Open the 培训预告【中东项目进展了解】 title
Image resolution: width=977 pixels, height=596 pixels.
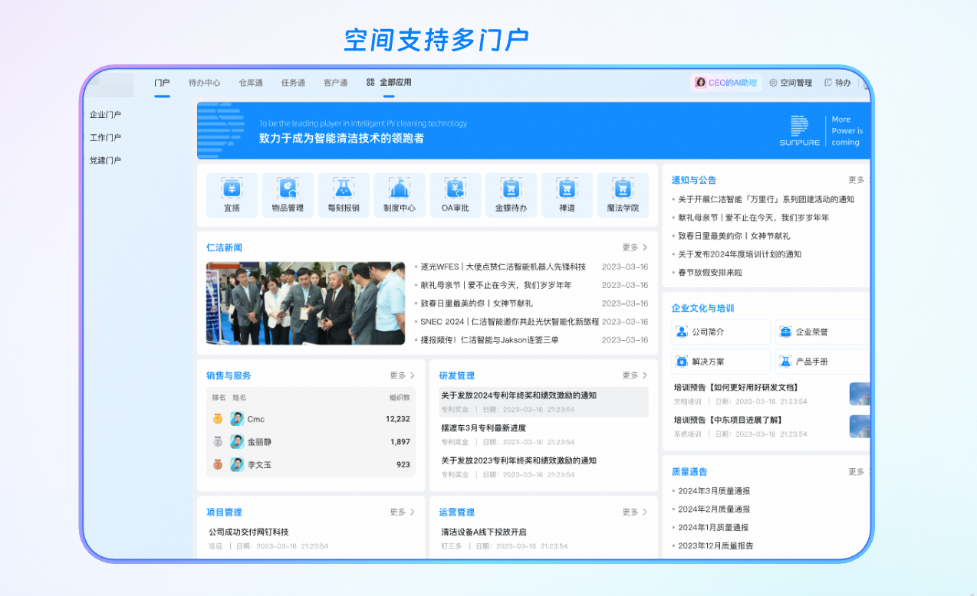[x=728, y=420]
